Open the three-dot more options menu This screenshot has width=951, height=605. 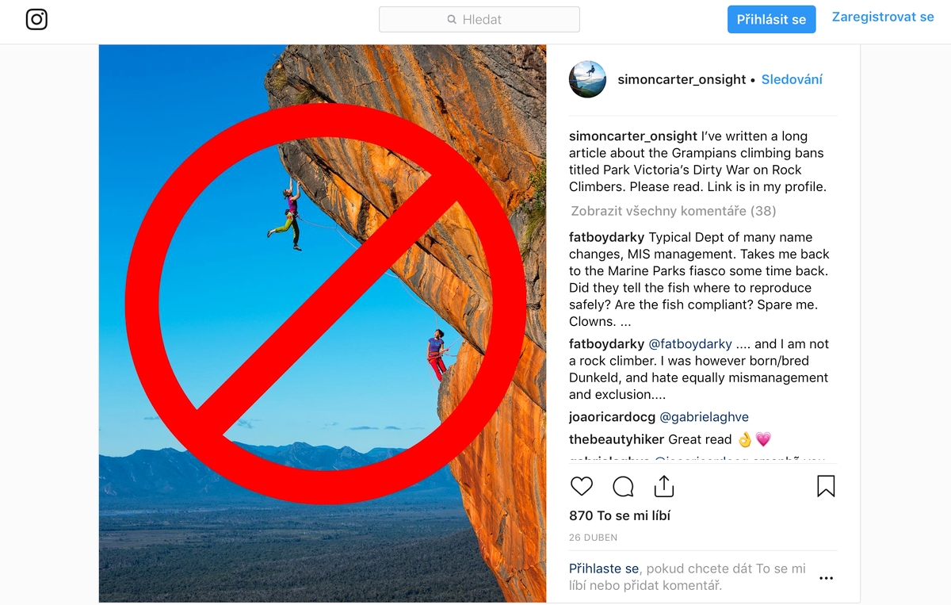826,578
